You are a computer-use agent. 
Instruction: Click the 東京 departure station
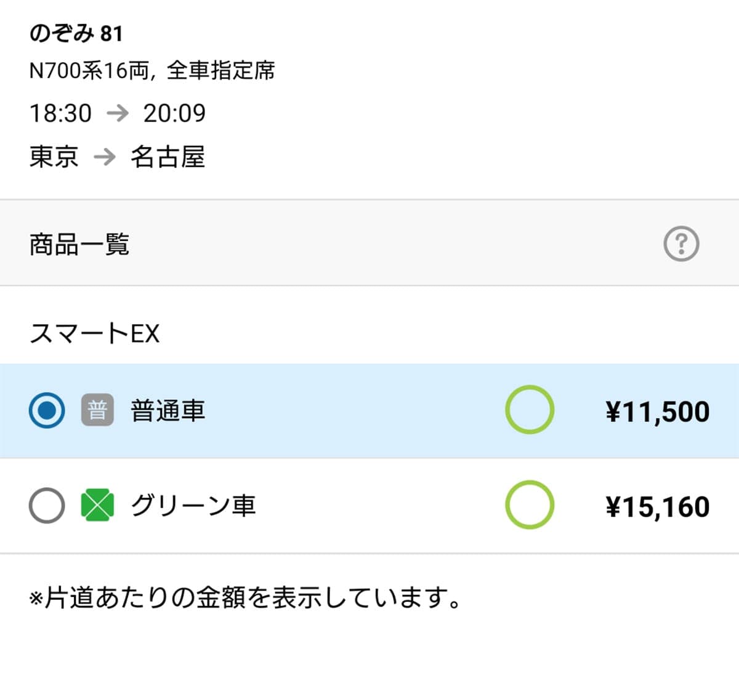54,156
